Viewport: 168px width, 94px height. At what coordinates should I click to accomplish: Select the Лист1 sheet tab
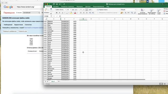pyautogui.click(x=53, y=81)
